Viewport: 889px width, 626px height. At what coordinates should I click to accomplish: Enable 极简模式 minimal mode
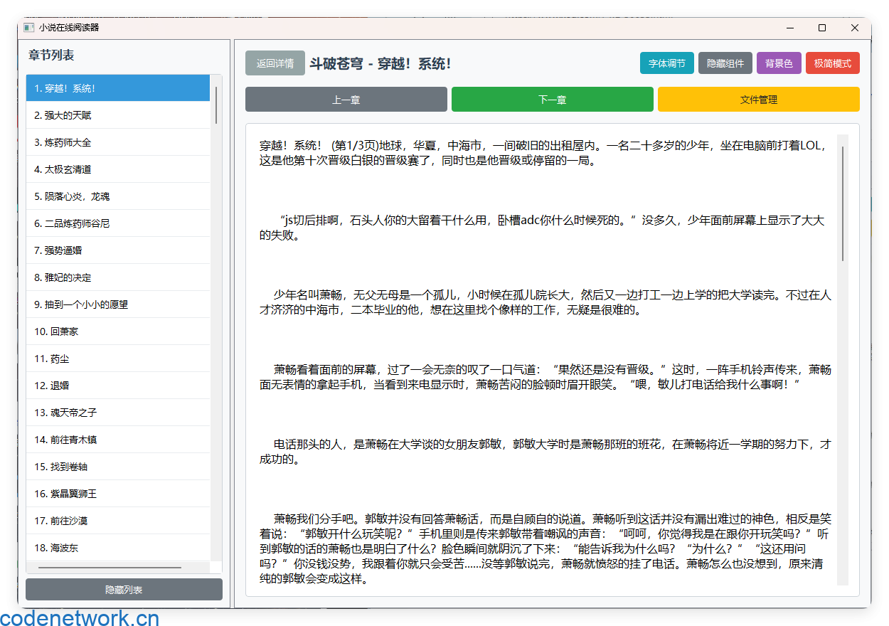point(832,63)
